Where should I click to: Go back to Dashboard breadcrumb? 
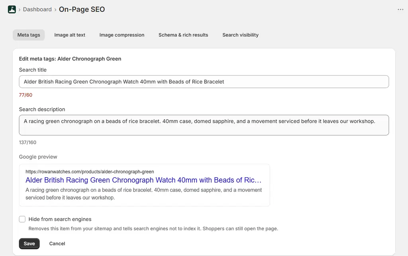click(x=37, y=10)
